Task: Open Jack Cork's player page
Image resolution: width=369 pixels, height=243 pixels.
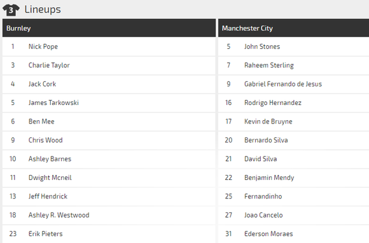Action: pos(42,84)
